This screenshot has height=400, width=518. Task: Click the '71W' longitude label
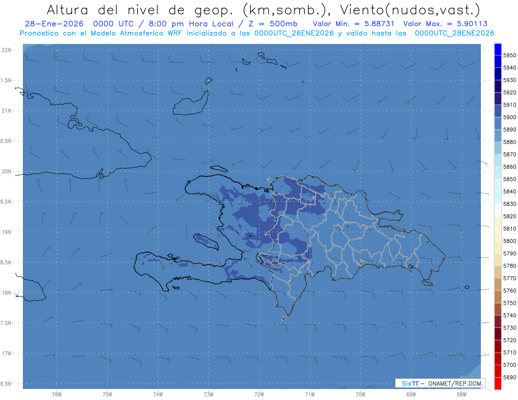310,394
